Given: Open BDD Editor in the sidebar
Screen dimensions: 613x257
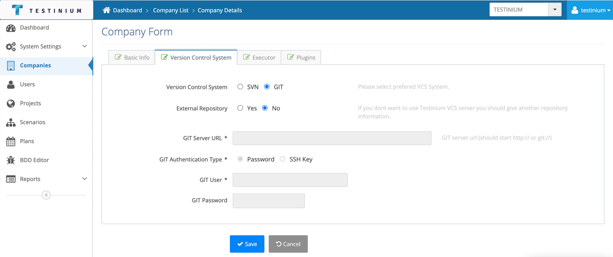Looking at the screenshot, I should click(x=46, y=160).
